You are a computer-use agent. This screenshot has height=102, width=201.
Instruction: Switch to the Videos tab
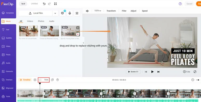pos(30,21)
